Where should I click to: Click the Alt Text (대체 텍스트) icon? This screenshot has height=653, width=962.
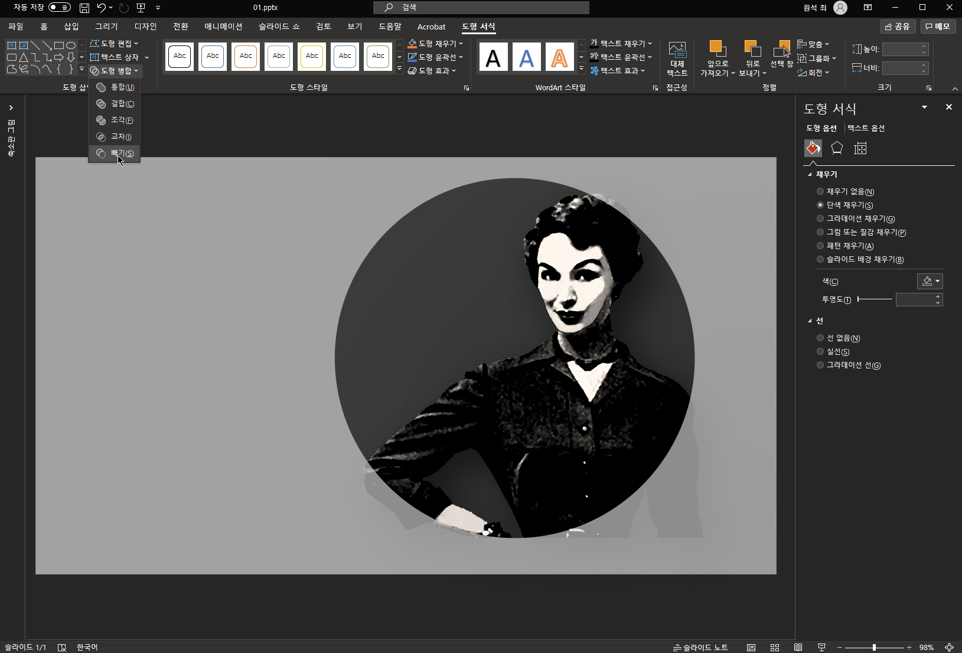click(677, 58)
